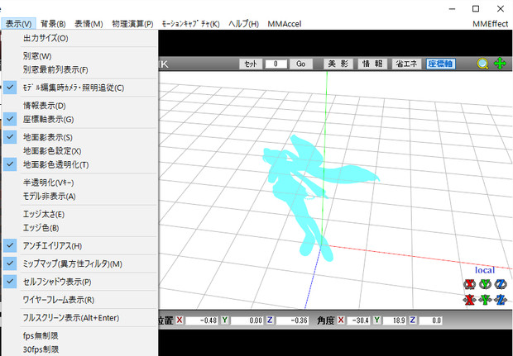513x356 pixels.
Task: Toggle モデル編集時カメラ・照明追従(C) option
Action: [x=80, y=88]
